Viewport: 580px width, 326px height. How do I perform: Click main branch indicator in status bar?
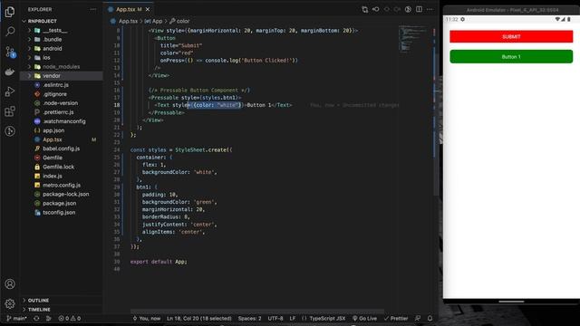[16, 318]
